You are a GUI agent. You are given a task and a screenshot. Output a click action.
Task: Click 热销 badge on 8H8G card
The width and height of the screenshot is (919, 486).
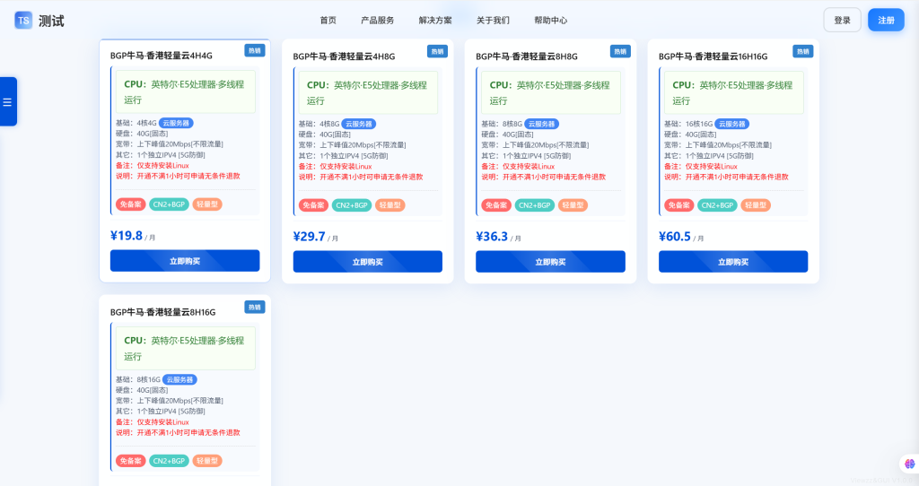(620, 51)
